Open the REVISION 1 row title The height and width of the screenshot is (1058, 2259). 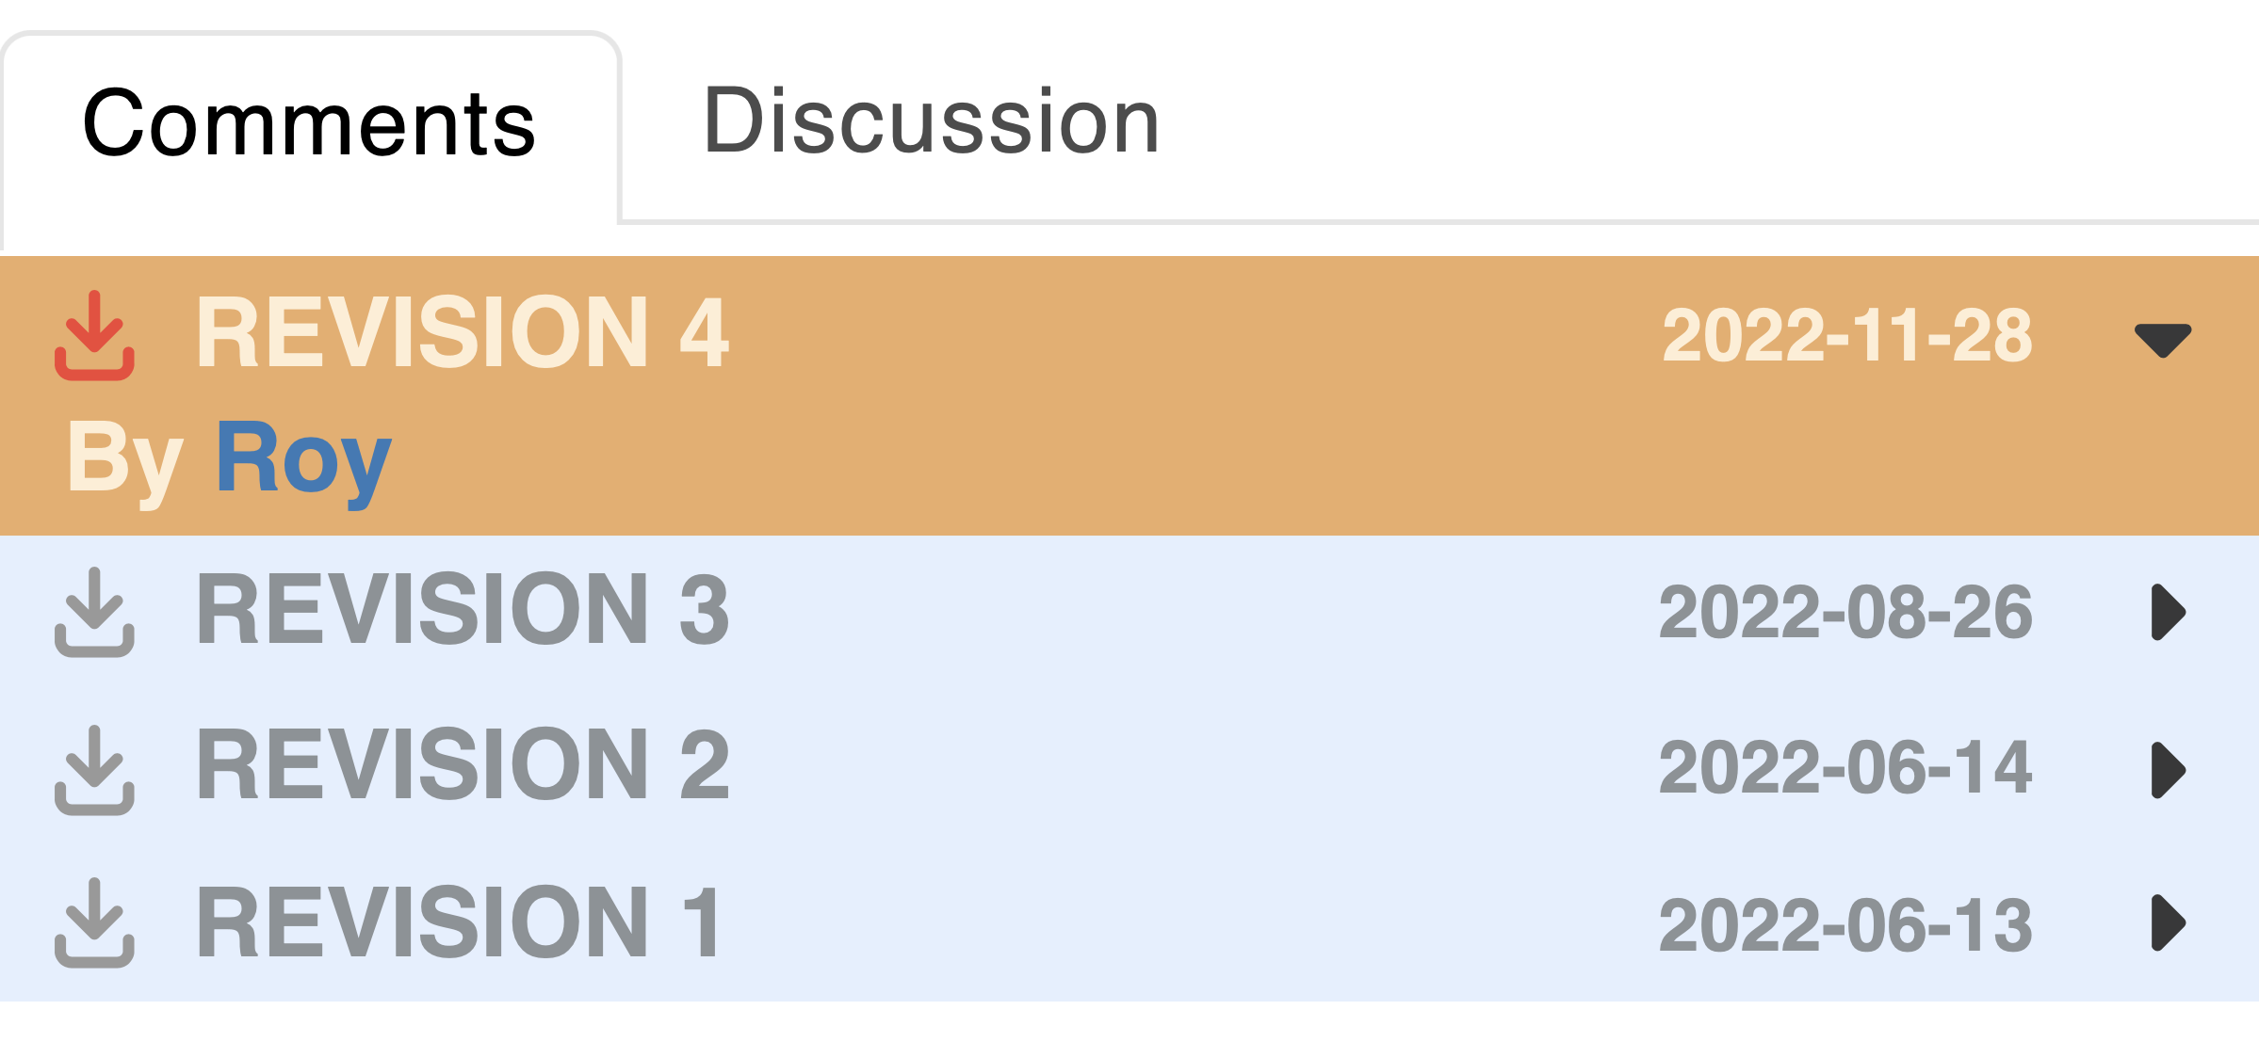[x=460, y=922]
